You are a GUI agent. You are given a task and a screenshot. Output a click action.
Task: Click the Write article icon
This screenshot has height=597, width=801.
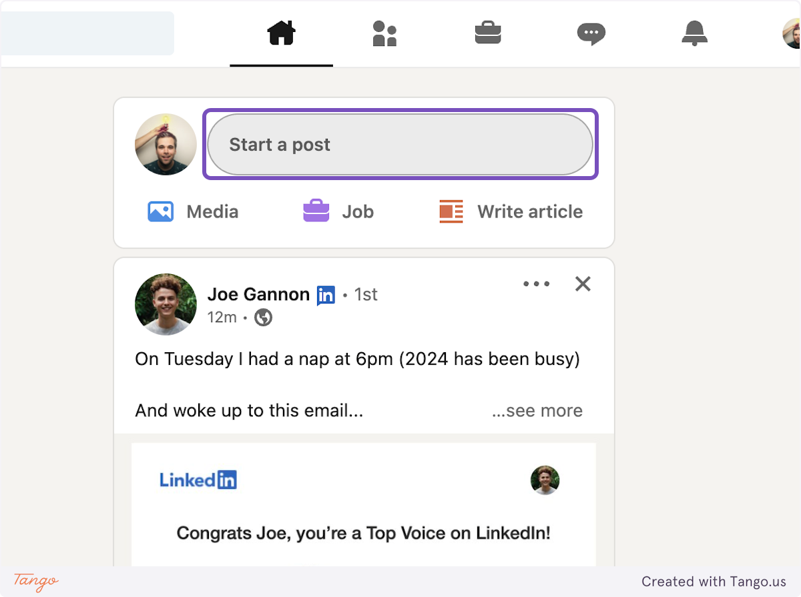click(451, 212)
